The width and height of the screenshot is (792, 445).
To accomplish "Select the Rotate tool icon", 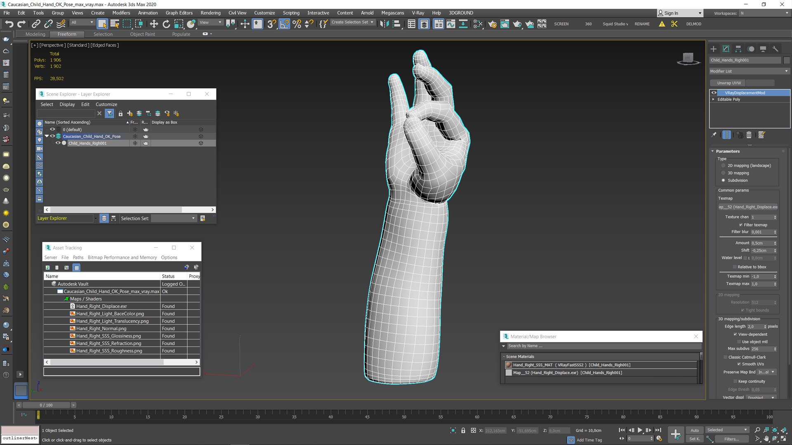I will coord(166,24).
